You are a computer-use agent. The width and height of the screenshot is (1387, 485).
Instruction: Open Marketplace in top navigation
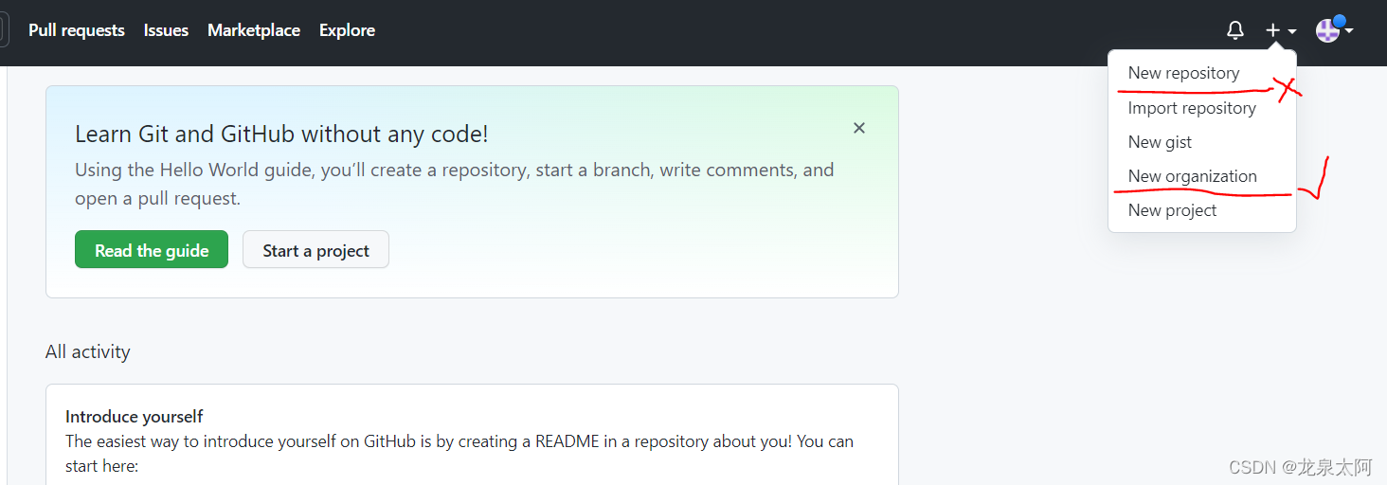[254, 30]
